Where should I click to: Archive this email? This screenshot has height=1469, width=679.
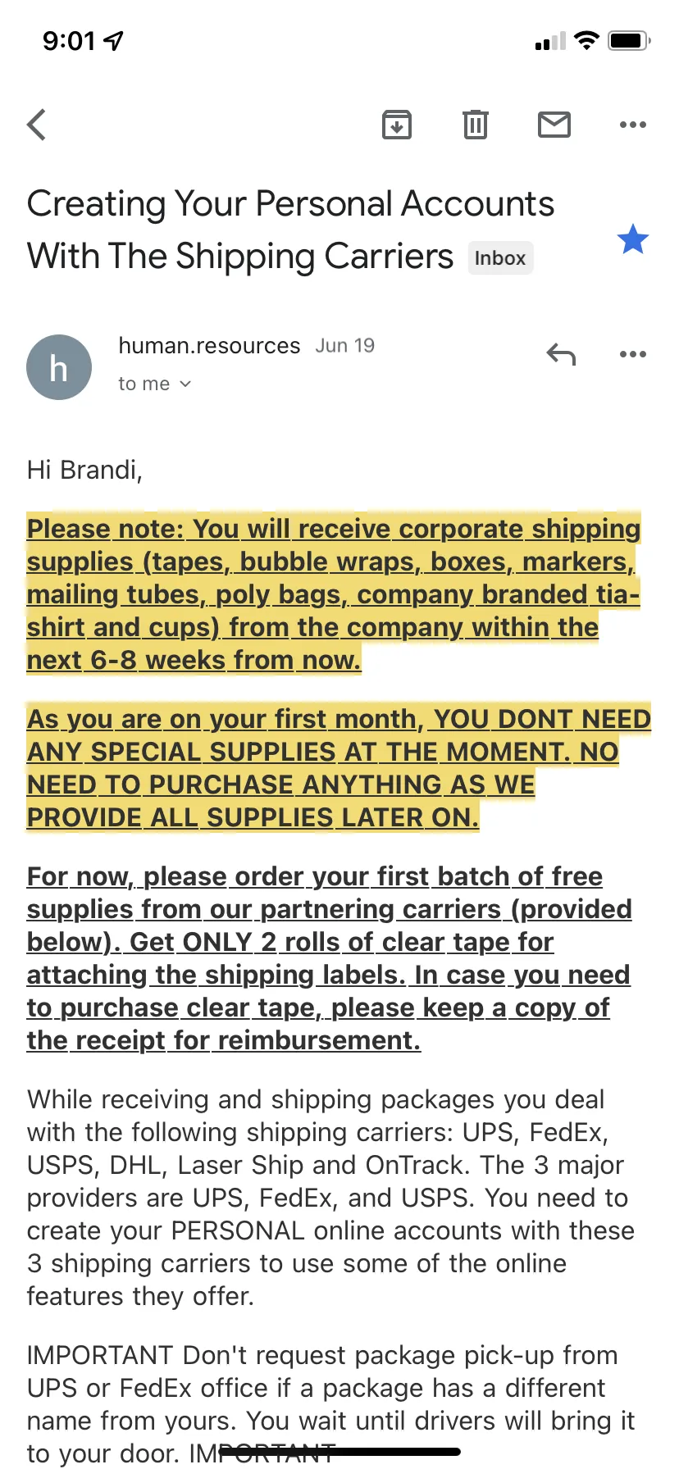point(397,125)
